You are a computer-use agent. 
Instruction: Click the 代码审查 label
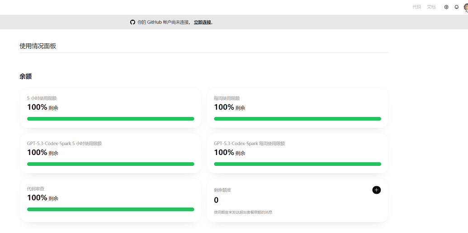[x=36, y=189]
